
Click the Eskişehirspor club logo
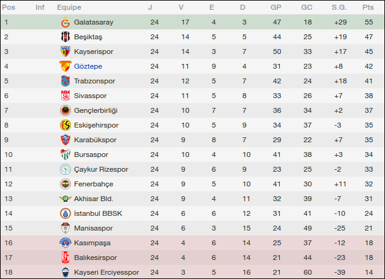65,125
